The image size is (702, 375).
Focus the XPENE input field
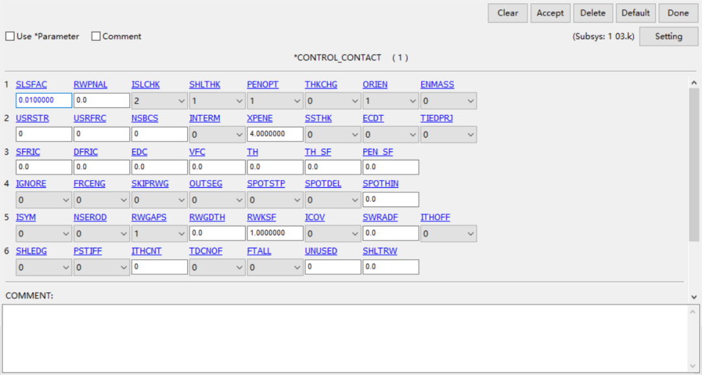point(275,134)
